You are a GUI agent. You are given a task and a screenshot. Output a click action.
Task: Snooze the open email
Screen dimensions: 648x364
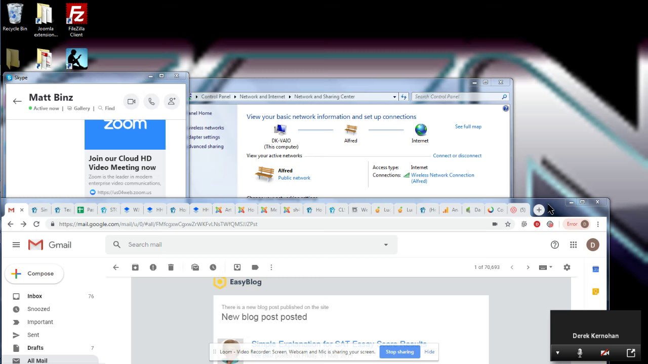pos(213,267)
